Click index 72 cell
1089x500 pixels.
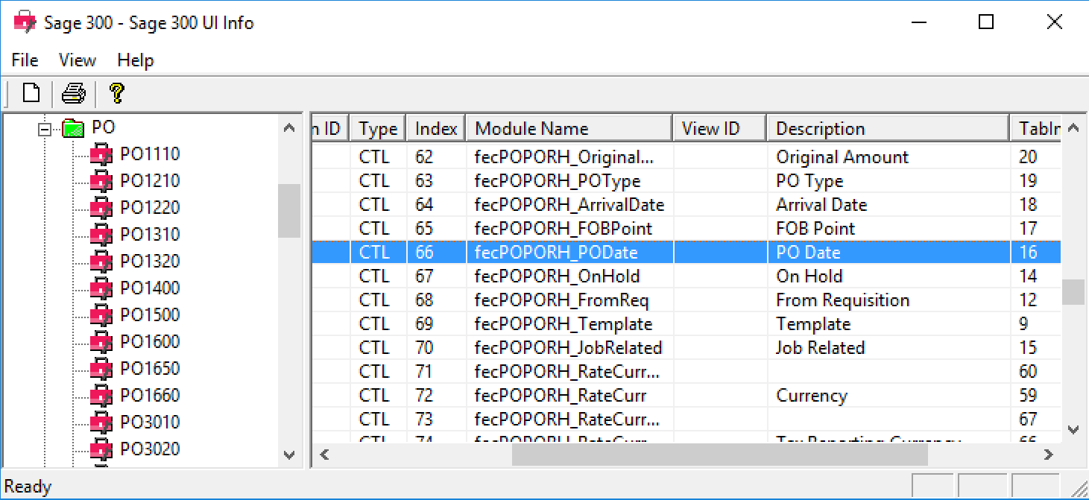click(x=436, y=396)
